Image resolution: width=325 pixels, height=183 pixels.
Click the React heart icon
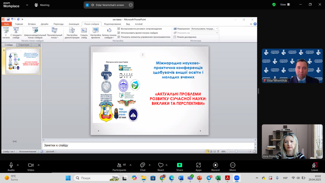point(160,165)
